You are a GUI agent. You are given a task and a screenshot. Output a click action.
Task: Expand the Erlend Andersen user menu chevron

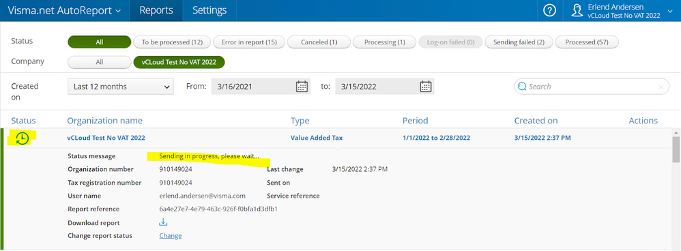pos(669,11)
